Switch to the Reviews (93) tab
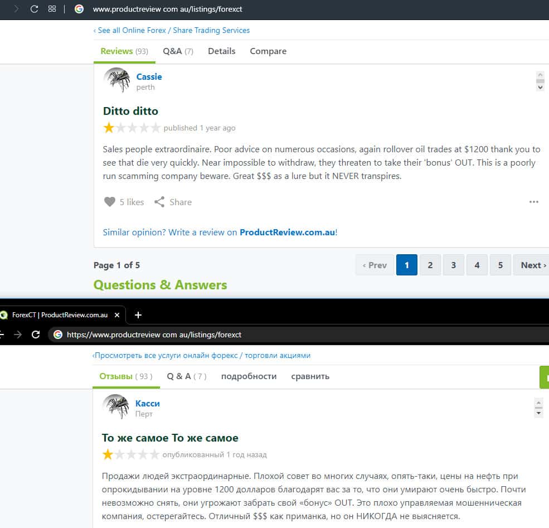549x528 pixels. click(x=124, y=51)
